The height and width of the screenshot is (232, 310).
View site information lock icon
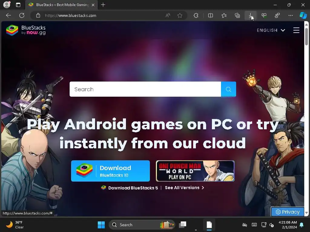[38, 15]
